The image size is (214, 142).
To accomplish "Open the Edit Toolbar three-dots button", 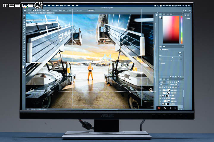I will pos(24,63).
